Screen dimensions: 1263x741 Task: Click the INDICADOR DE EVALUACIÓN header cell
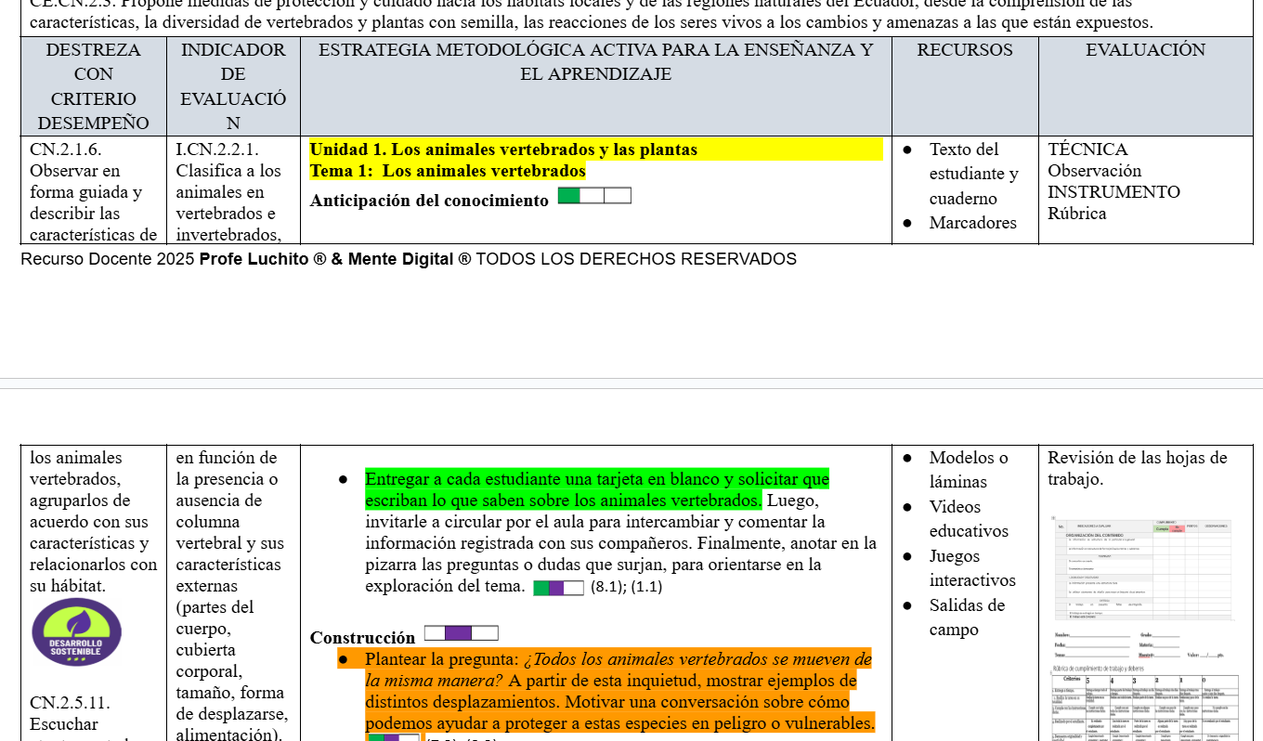click(233, 86)
